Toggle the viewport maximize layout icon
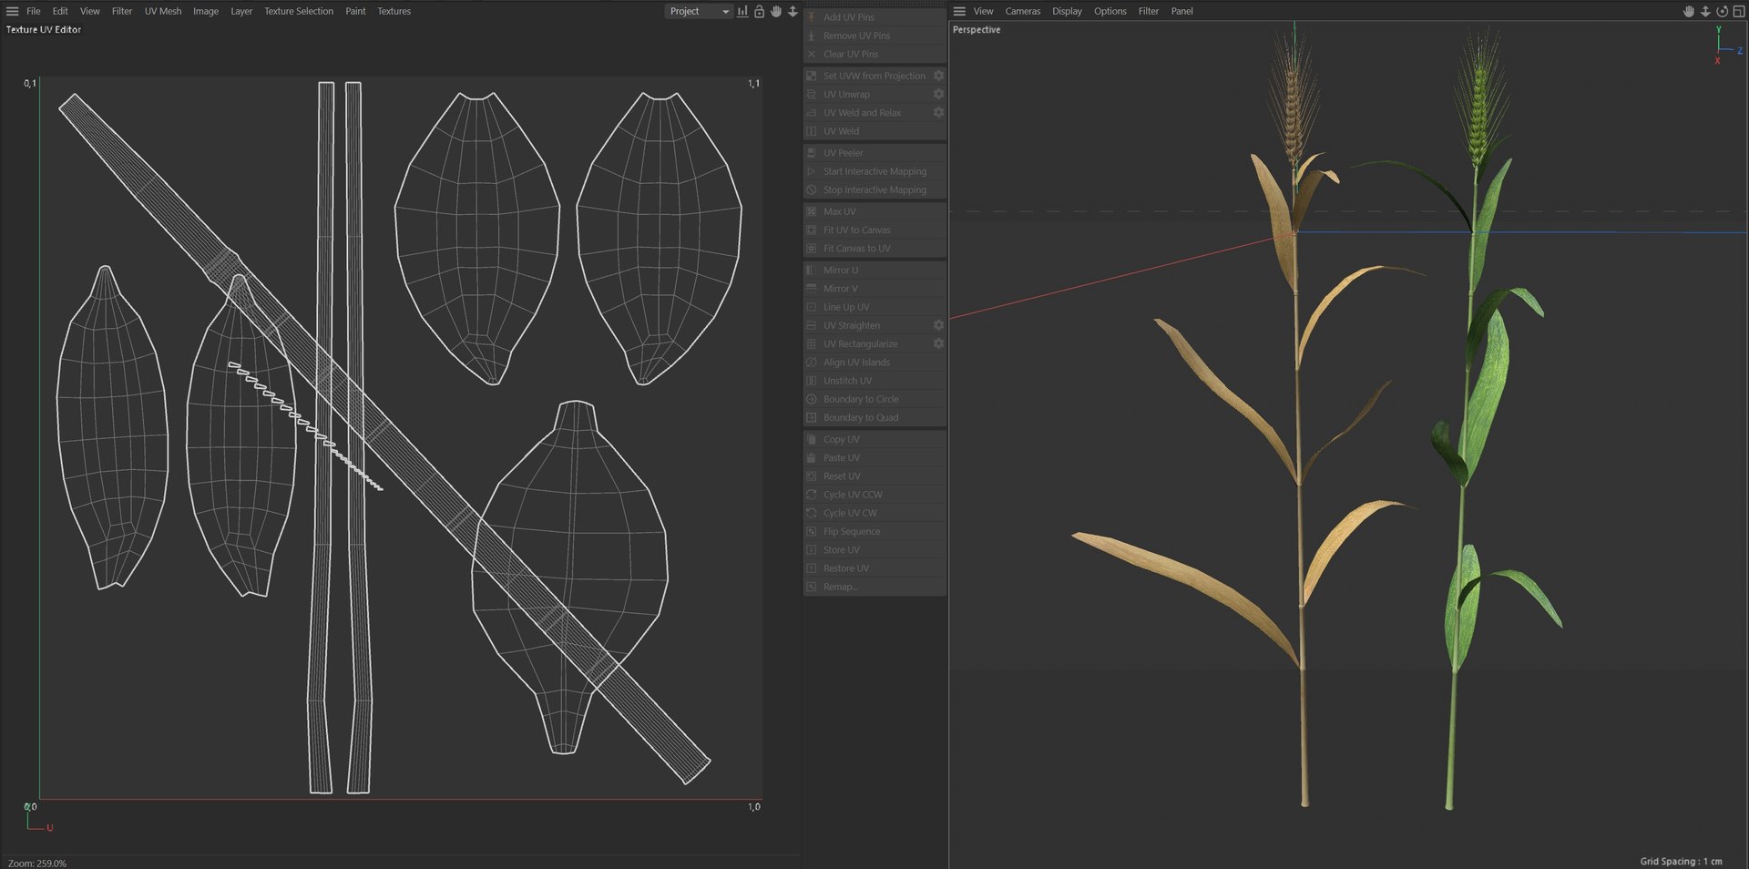Image resolution: width=1749 pixels, height=869 pixels. point(1739,11)
